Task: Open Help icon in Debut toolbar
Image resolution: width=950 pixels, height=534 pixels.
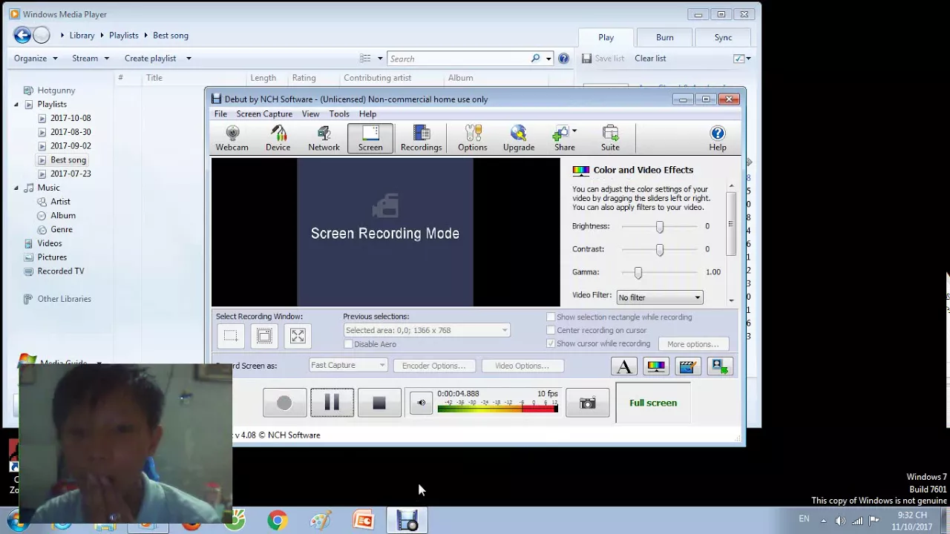Action: point(717,139)
